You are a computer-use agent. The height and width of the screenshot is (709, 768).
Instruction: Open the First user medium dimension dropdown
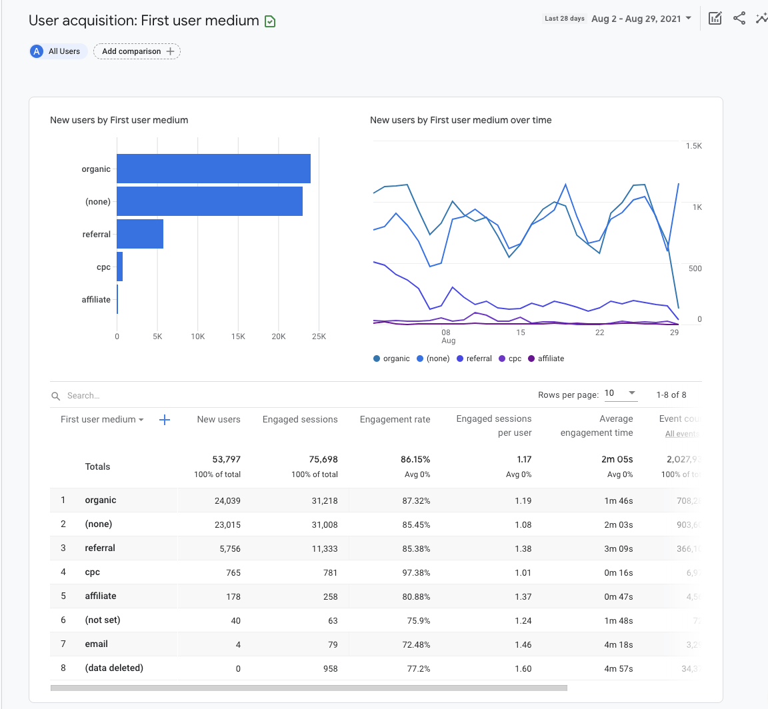[102, 420]
